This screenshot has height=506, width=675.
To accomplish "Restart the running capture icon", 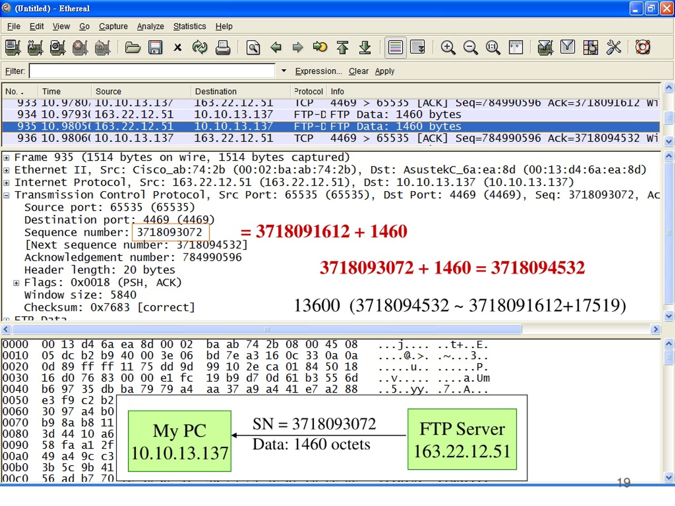I will 103,47.
